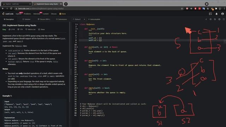Click the lock icon in the address bar

pyautogui.click(x=16, y=8)
